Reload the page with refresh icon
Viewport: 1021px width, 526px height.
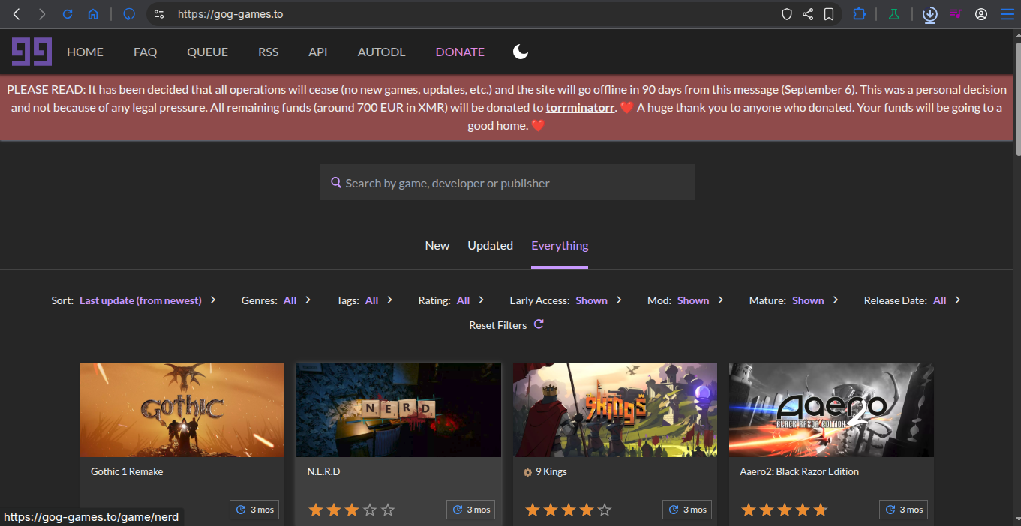[68, 14]
